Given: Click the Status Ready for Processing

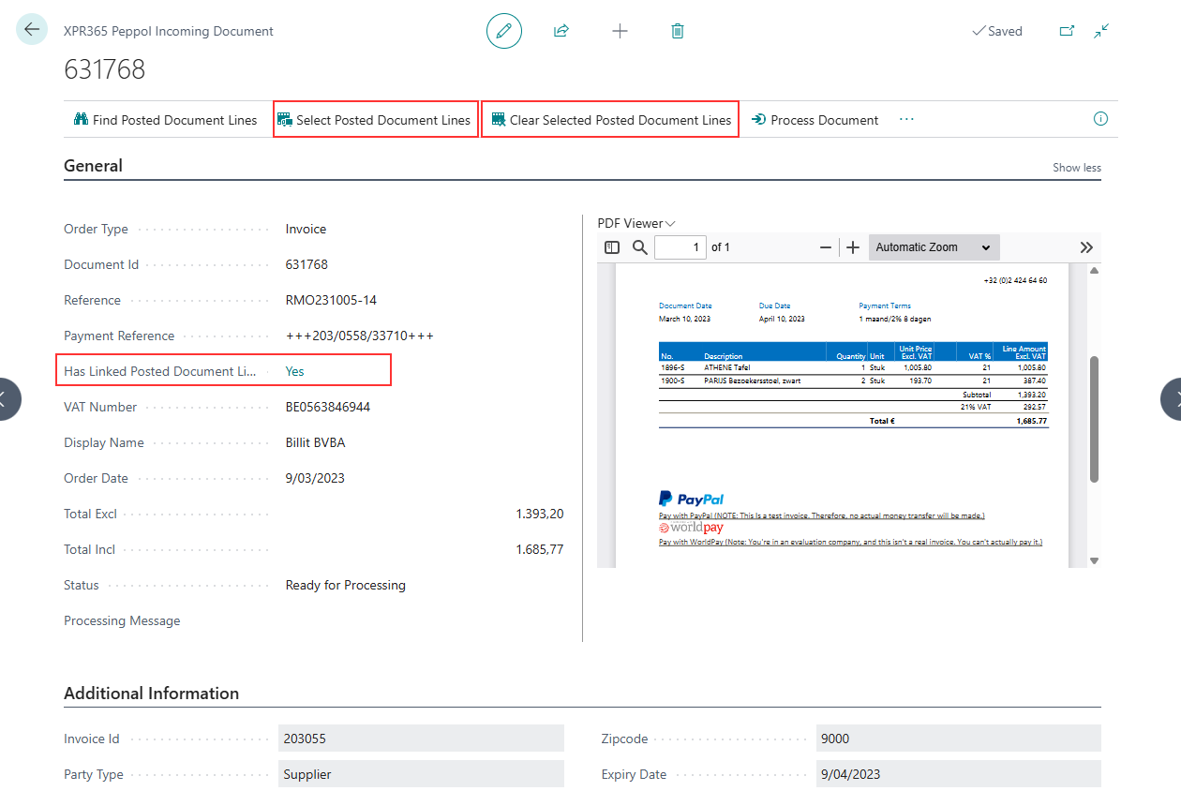Looking at the screenshot, I should point(345,585).
